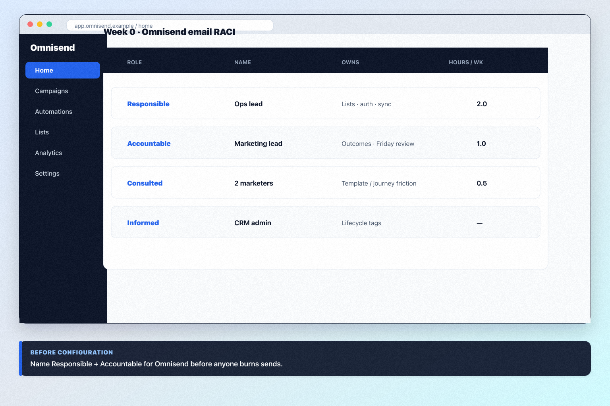Click the Omnisend logo text
Viewport: 610px width, 406px height.
coord(52,48)
